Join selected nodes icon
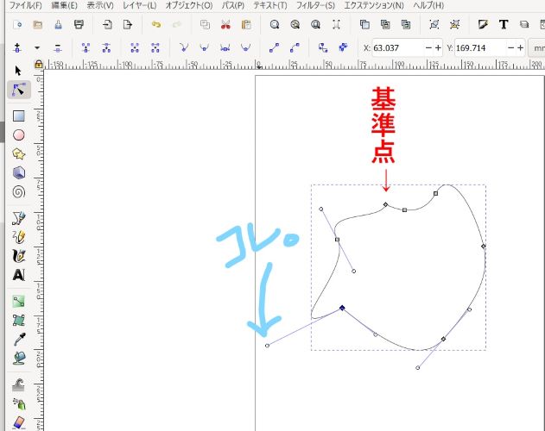Viewport: 545px width, 431px height. pos(86,47)
